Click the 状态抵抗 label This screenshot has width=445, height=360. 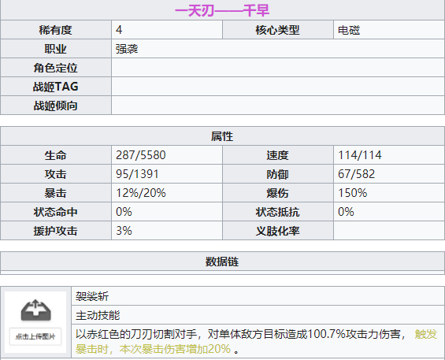pyautogui.click(x=277, y=212)
